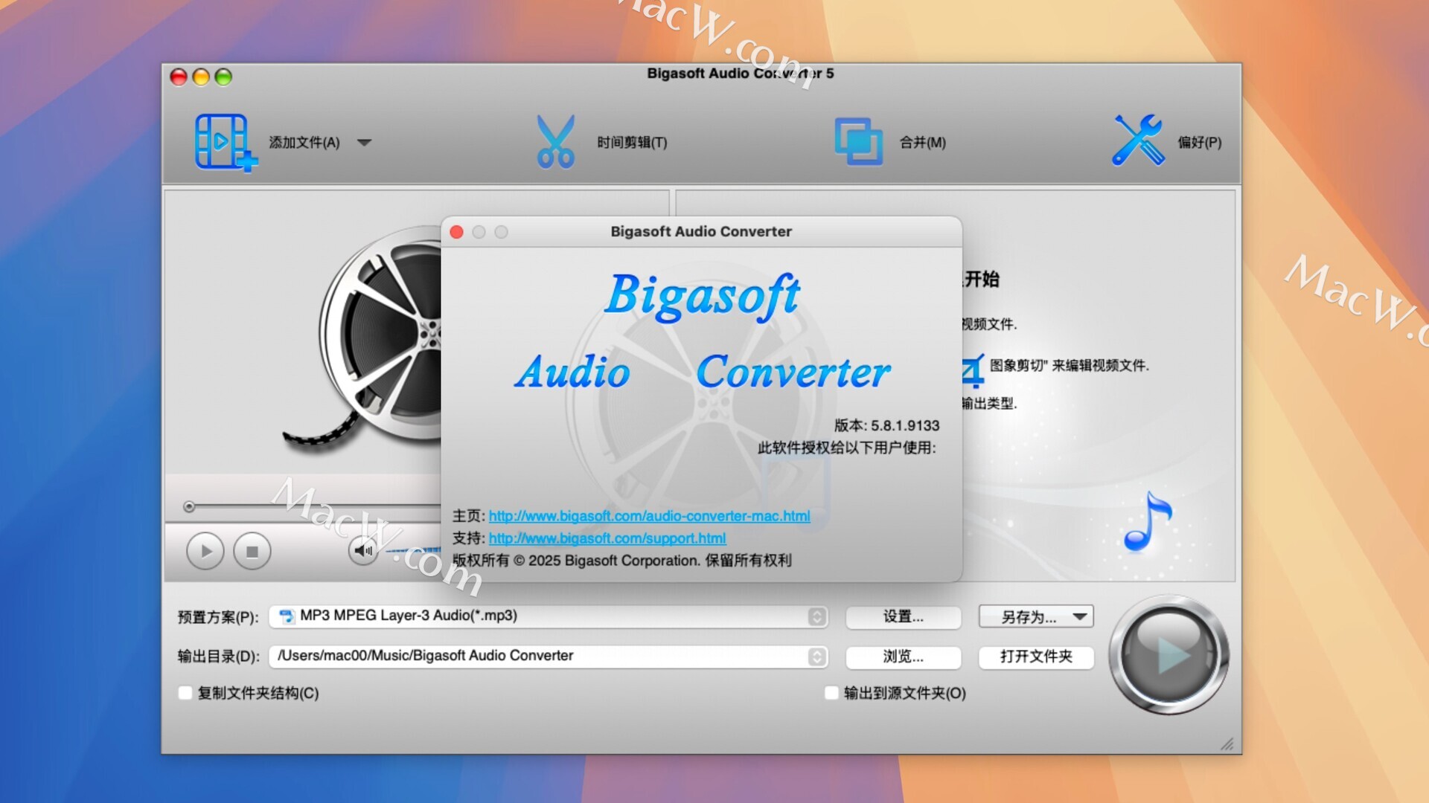Click version text 版本: 5.8.1.9133
The height and width of the screenshot is (803, 1429).
(886, 425)
